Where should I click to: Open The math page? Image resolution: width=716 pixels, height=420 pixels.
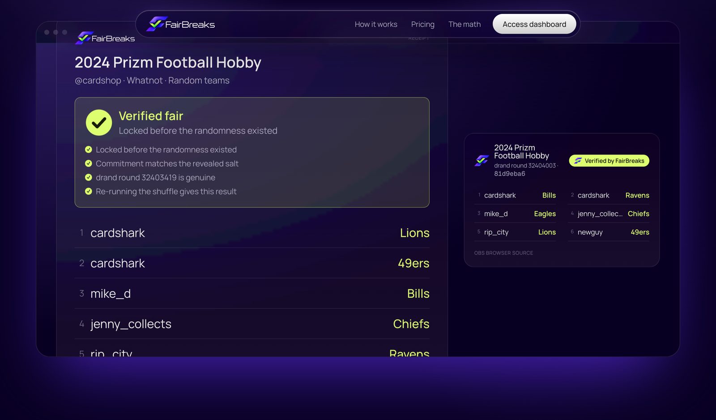click(x=465, y=24)
